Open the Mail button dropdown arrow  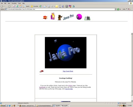coord(46,6)
